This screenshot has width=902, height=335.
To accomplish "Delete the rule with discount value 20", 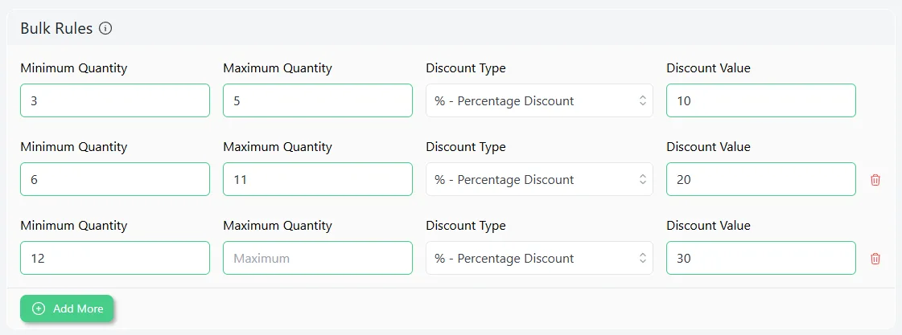I will pyautogui.click(x=875, y=180).
